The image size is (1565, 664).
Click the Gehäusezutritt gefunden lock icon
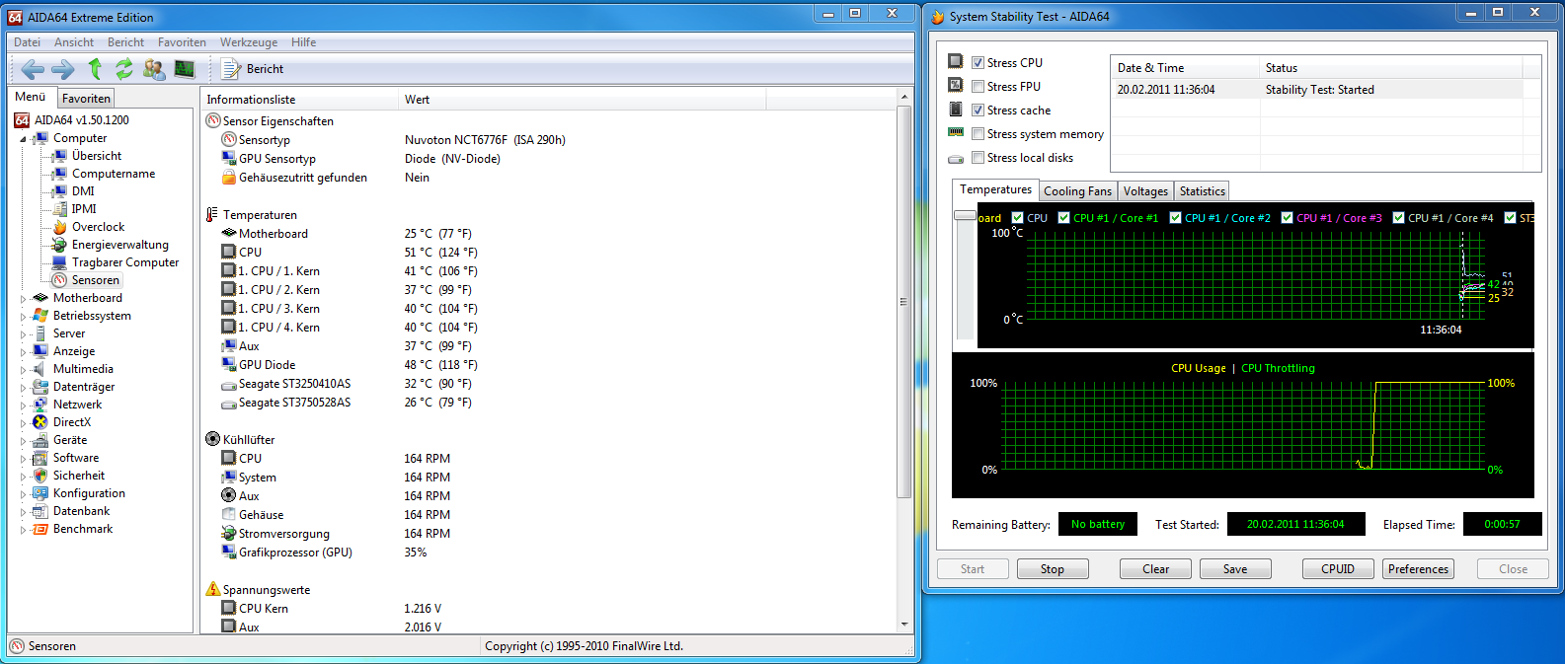click(x=229, y=178)
